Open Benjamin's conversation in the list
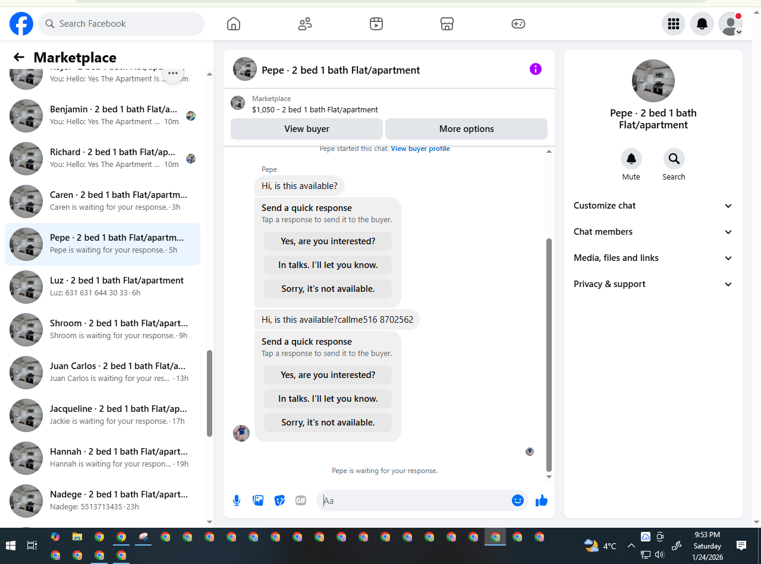Image resolution: width=761 pixels, height=564 pixels. point(102,116)
